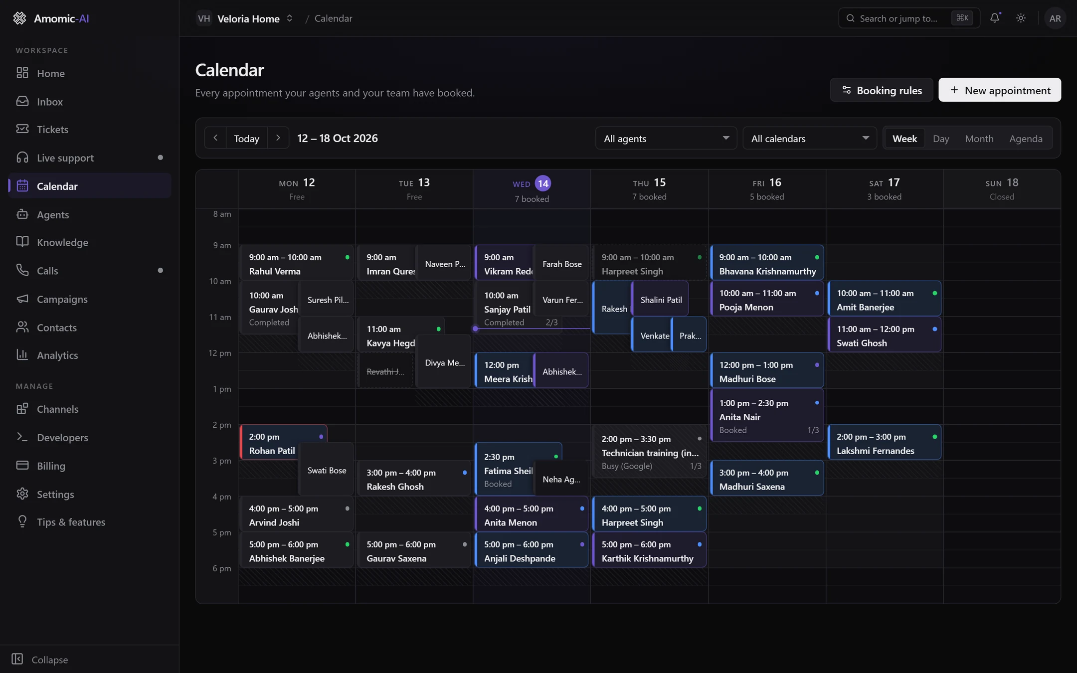Viewport: 1077px width, 673px height.
Task: Toggle the light theme sun icon
Action: pos(1021,18)
